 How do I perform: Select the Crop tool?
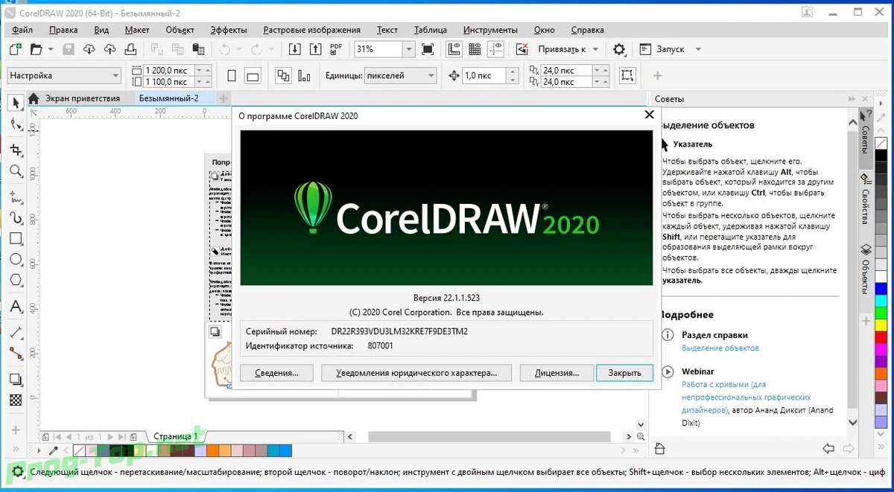click(15, 149)
